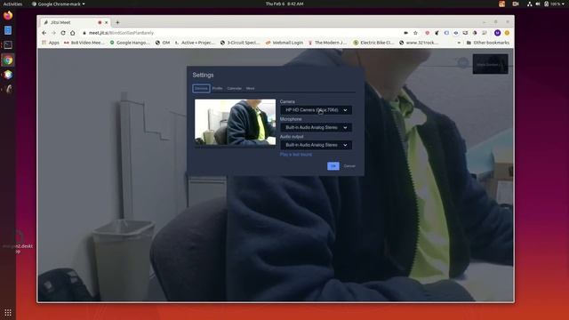Select the Devices tab in Settings
This screenshot has width=569, height=320.
pyautogui.click(x=201, y=89)
